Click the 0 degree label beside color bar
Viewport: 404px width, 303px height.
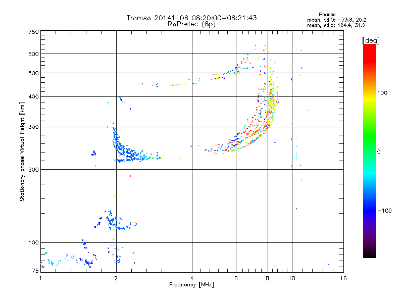coord(379,152)
